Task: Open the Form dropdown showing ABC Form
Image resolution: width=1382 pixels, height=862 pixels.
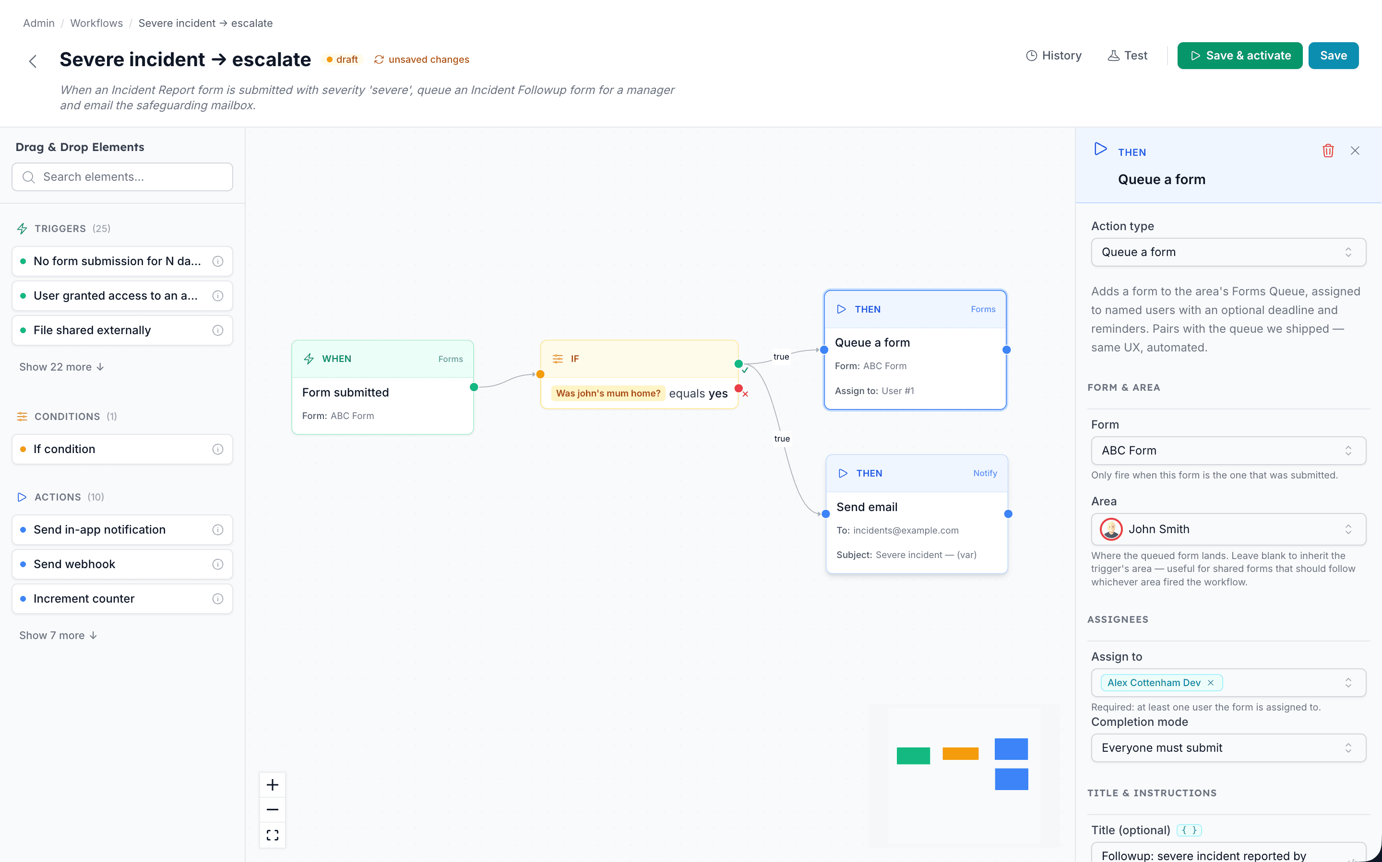Action: pos(1228,450)
